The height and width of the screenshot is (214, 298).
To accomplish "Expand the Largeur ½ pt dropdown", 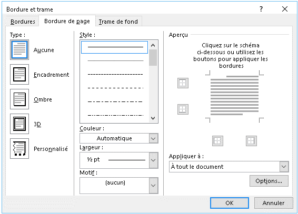I will click(119, 160).
